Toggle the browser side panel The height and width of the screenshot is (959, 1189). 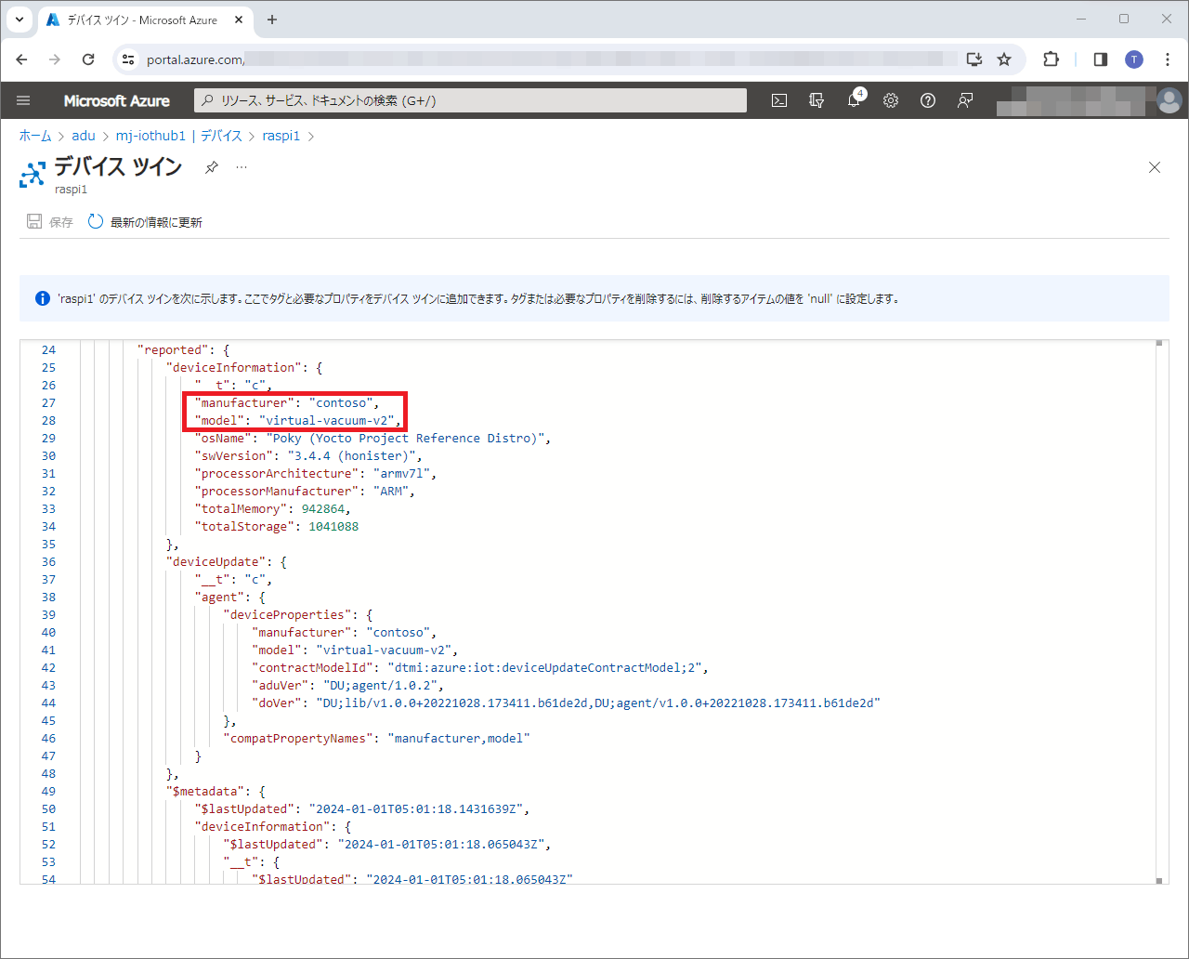click(x=1101, y=59)
